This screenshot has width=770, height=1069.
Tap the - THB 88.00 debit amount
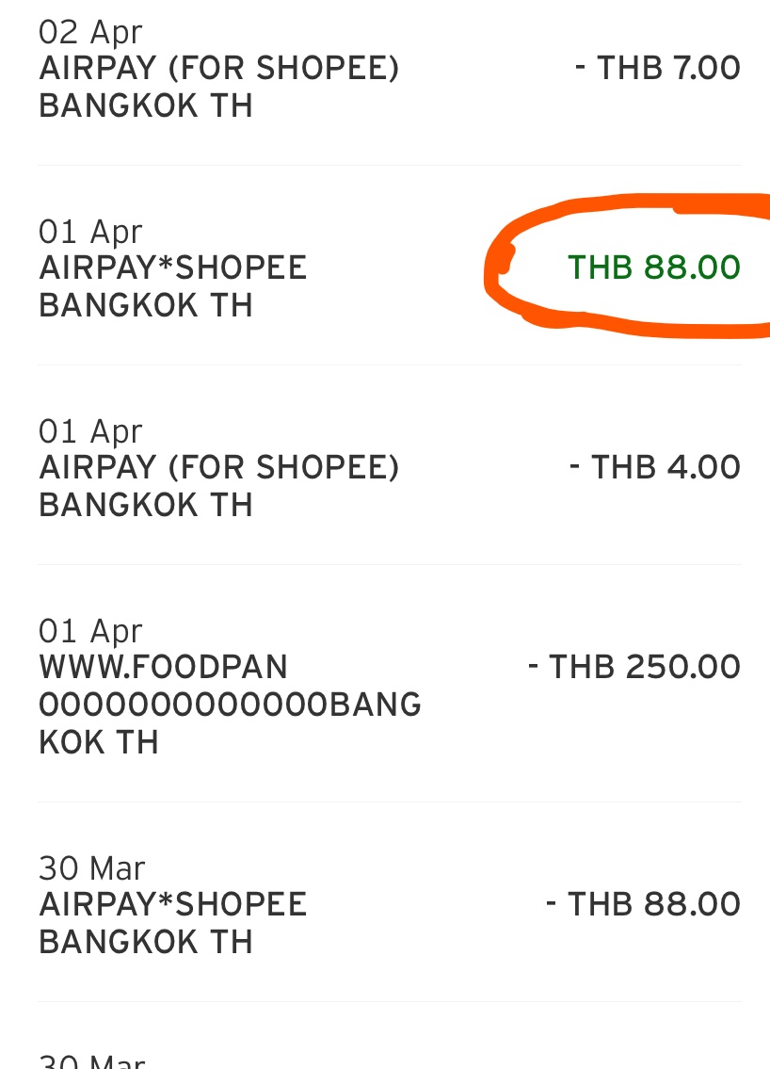point(644,905)
